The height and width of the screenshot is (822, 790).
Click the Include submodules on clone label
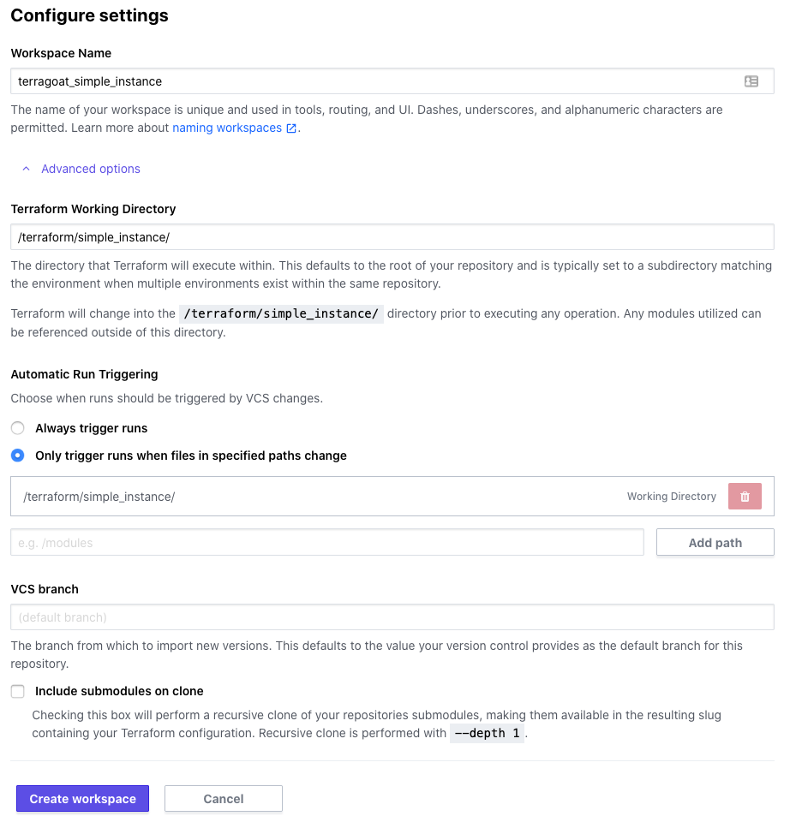pyautogui.click(x=119, y=692)
